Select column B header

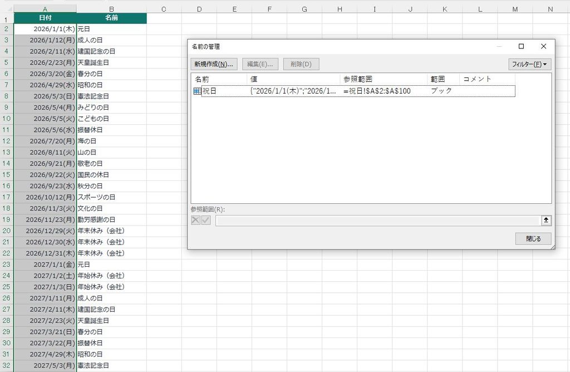pos(111,9)
